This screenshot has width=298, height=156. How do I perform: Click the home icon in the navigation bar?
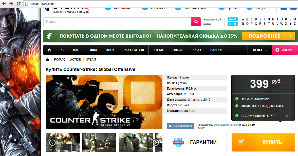coord(49,50)
